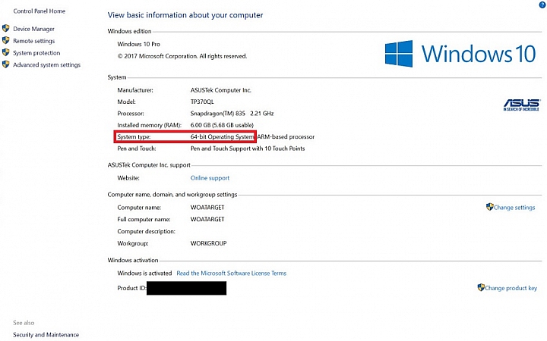Click the shield icon next to Change settings
Screen dimensions: 547x341
click(x=489, y=207)
